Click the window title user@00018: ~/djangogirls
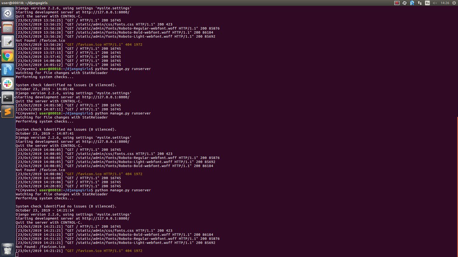 [24, 3]
